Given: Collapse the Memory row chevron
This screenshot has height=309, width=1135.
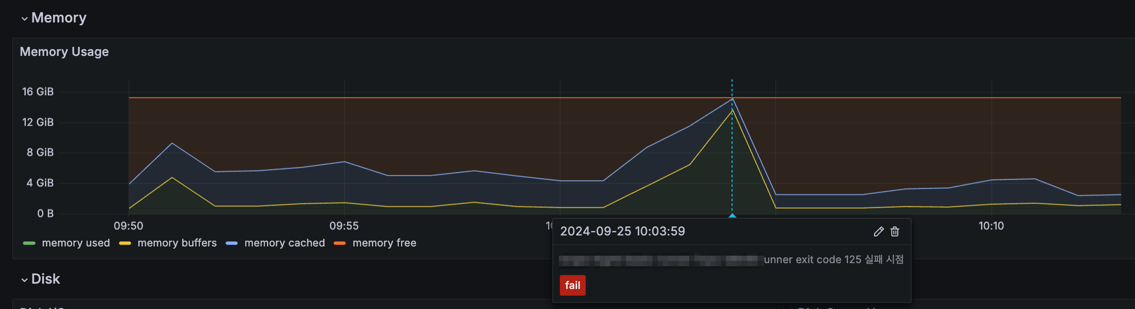Looking at the screenshot, I should [x=24, y=19].
